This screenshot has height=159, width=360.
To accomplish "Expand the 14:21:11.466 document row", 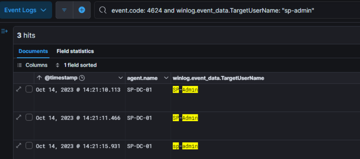I will pyautogui.click(x=19, y=118).
